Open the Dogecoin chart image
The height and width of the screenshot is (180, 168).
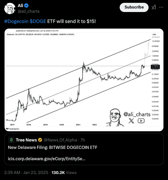click(x=84, y=80)
